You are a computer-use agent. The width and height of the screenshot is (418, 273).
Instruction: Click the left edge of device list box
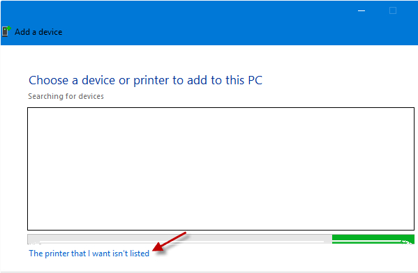tap(27, 169)
